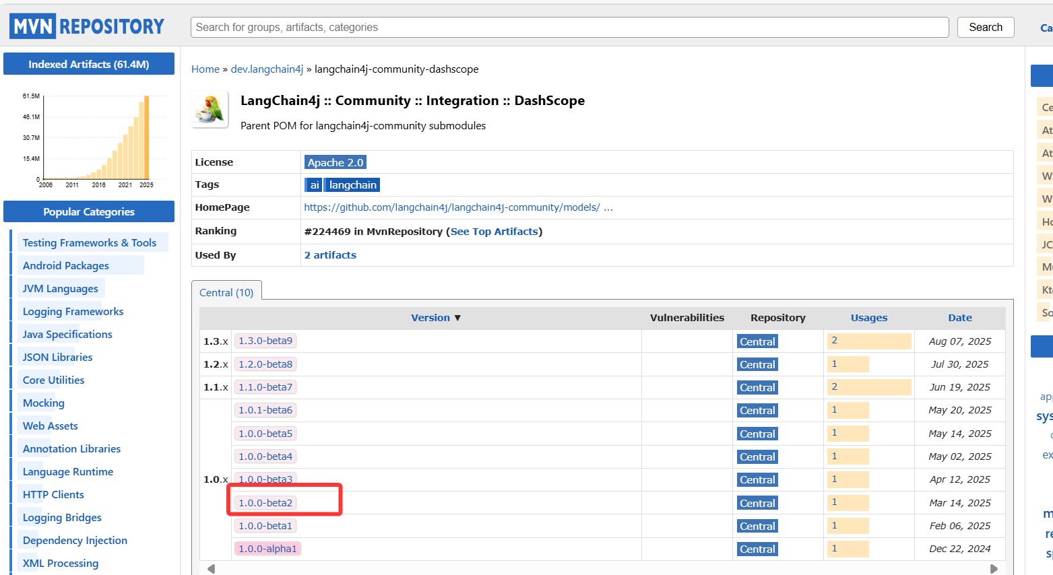
Task: Open Logging Frameworks category
Action: click(73, 311)
